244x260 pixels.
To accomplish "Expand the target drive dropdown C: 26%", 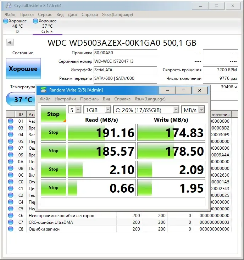I will (146, 110).
